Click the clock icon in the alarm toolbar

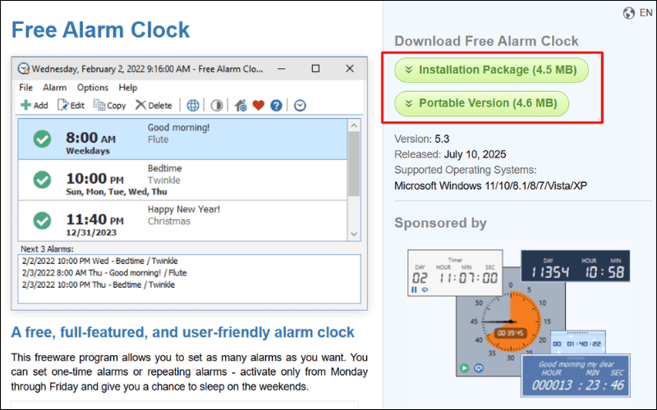[300, 106]
